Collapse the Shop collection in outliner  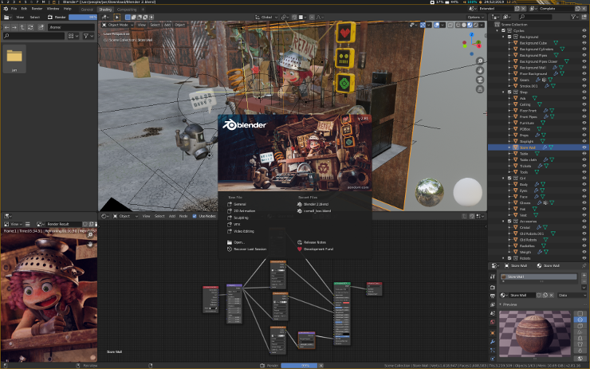tap(503, 92)
